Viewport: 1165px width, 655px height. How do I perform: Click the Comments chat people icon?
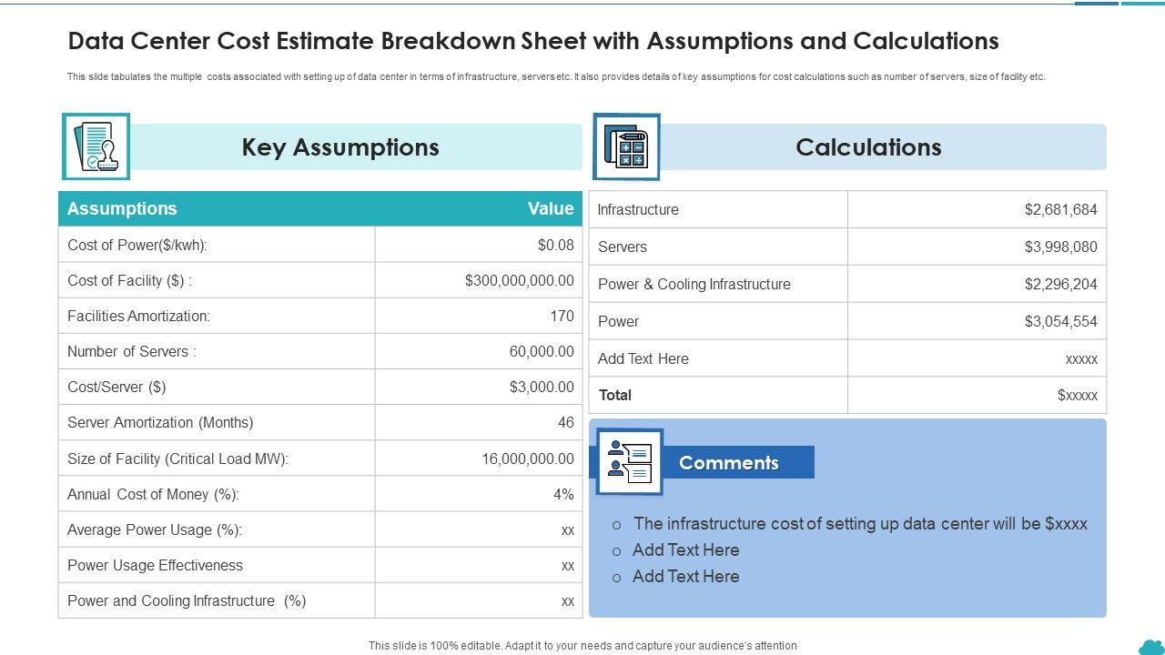point(629,462)
